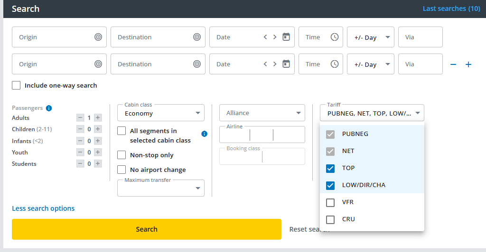This screenshot has width=486, height=252.
Task: Open the Maximum transfer dropdown
Action: pyautogui.click(x=161, y=188)
